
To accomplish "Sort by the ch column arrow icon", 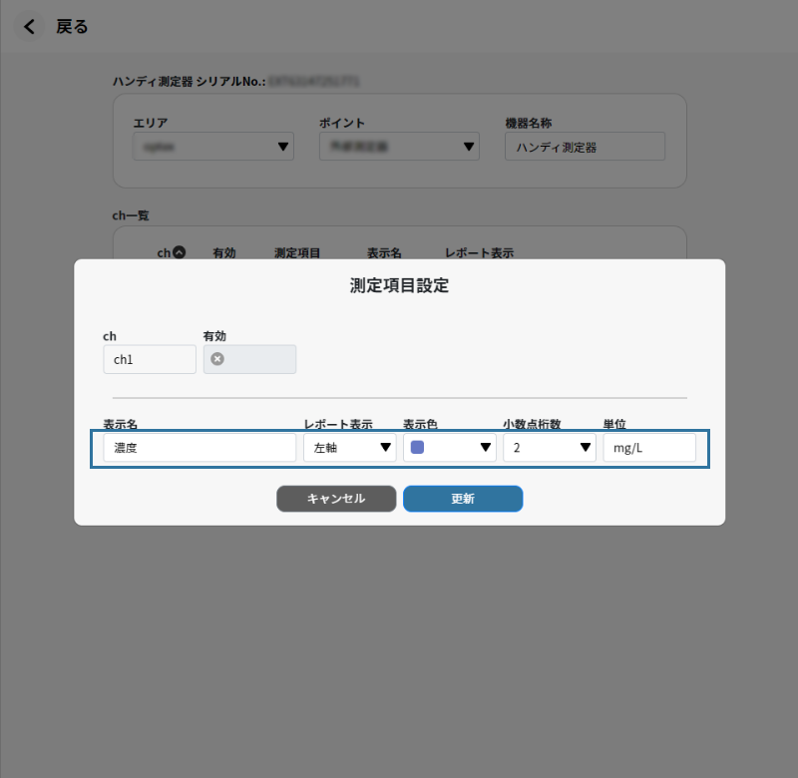I will [x=180, y=252].
